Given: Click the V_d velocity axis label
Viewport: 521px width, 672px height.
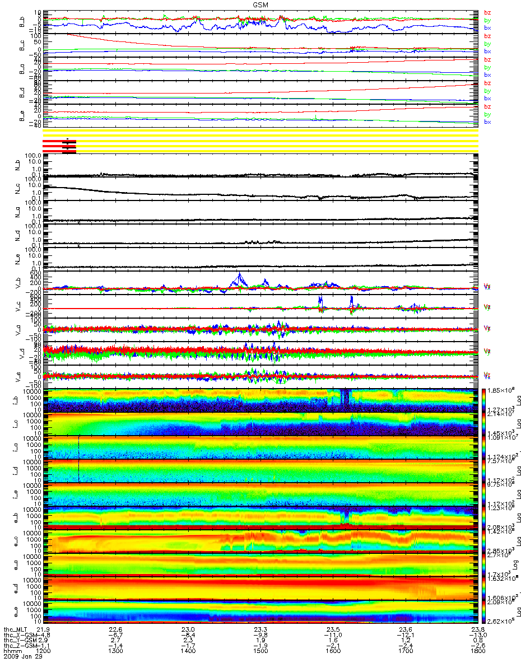Looking at the screenshot, I should (x=23, y=353).
